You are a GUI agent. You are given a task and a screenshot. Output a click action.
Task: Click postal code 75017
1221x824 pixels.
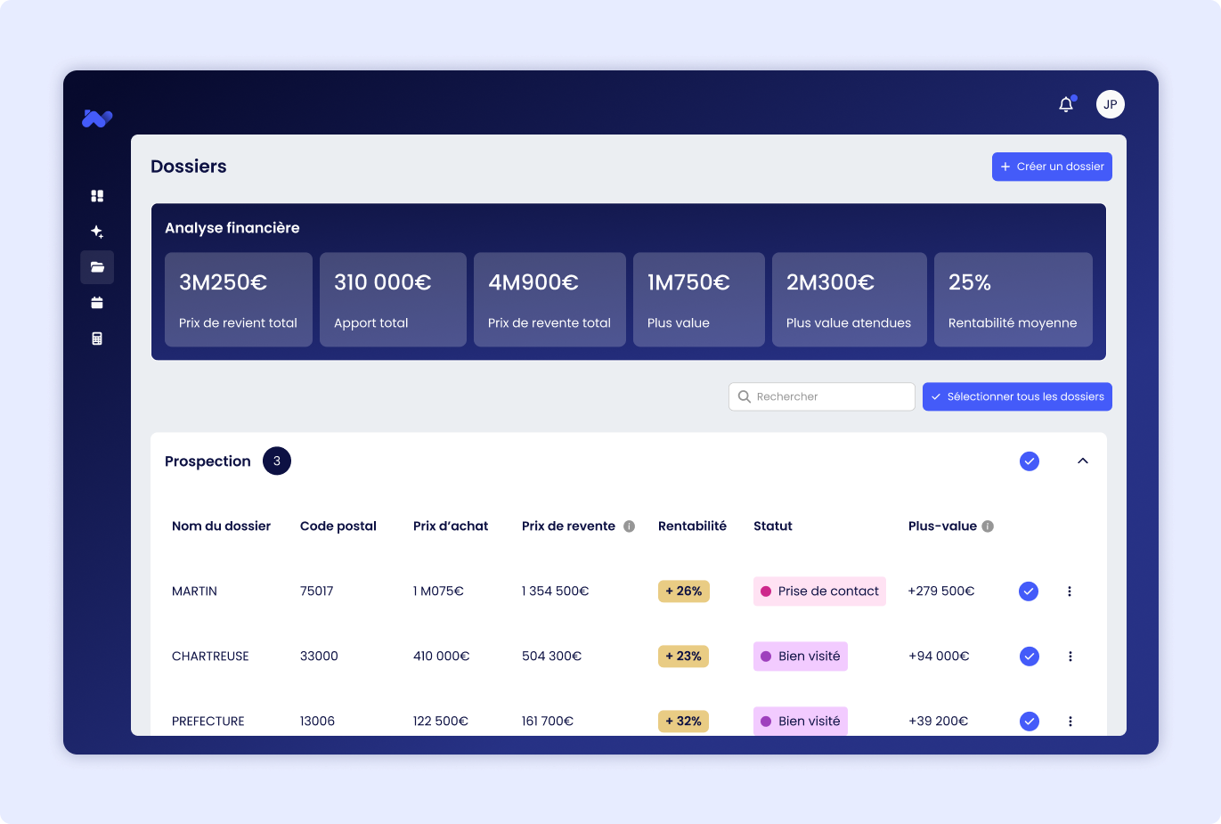point(317,591)
